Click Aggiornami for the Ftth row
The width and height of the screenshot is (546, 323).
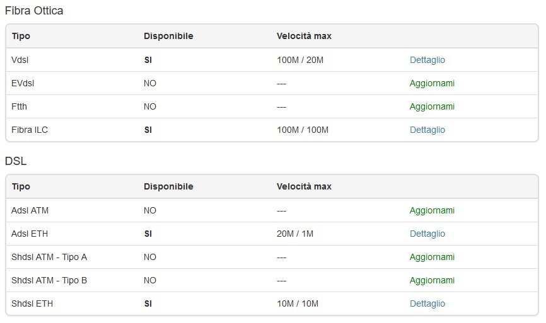(x=432, y=106)
